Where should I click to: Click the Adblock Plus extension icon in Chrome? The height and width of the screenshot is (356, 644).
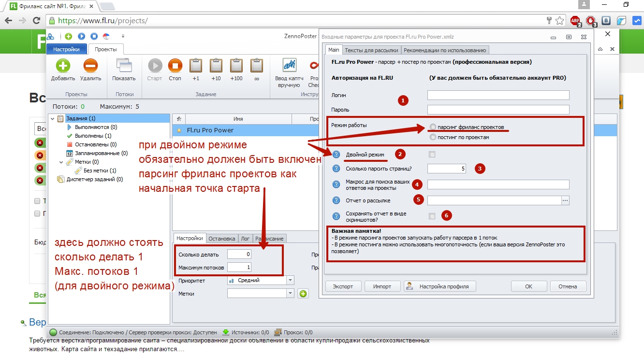[575, 20]
